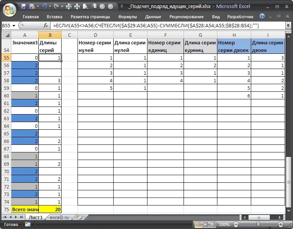Click the zoom in plus button

pos(280,224)
